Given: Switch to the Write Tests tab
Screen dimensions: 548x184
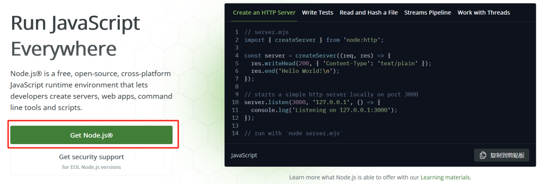Looking at the screenshot, I should 317,13.
